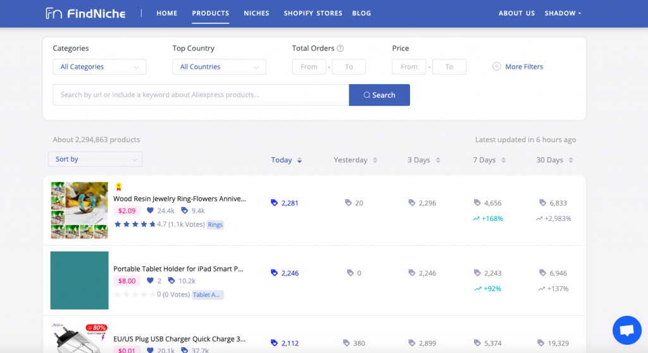Open the Sort by dropdown
The width and height of the screenshot is (648, 353).
(x=95, y=159)
